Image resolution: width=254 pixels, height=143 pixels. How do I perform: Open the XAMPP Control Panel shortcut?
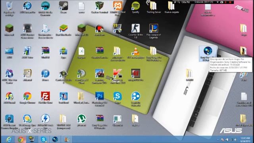(117, 6)
